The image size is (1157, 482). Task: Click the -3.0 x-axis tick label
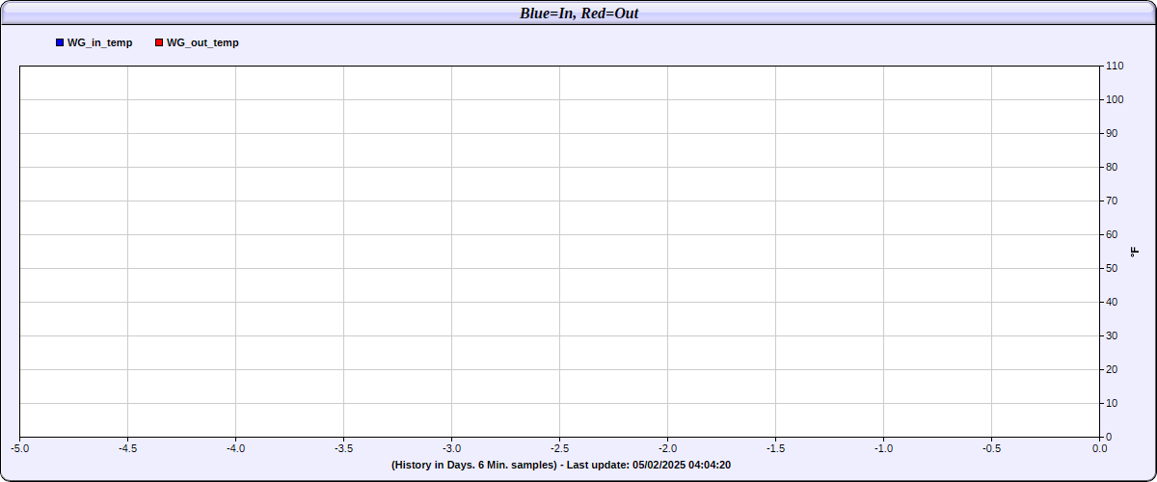452,448
